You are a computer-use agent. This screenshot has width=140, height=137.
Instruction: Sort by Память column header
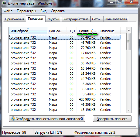87,31
